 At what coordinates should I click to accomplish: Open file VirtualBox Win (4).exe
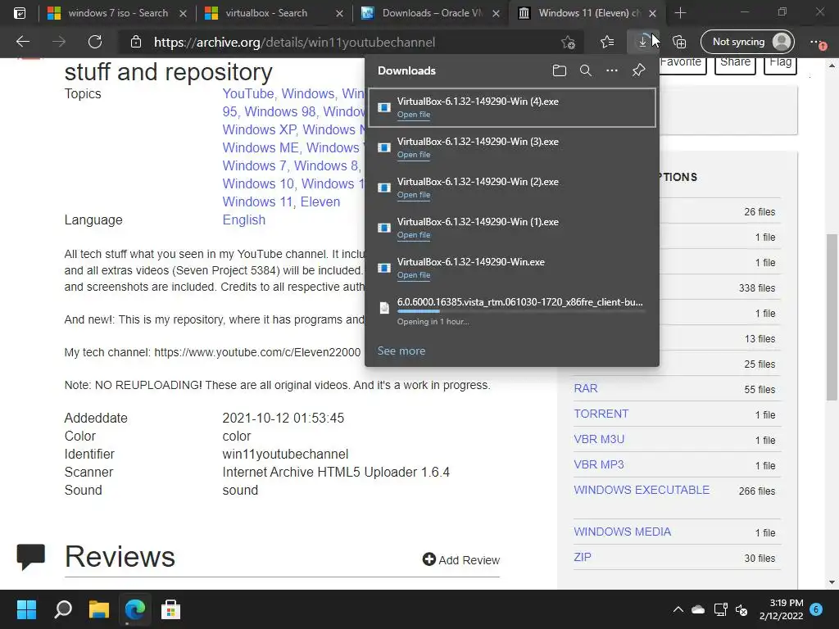click(x=414, y=115)
